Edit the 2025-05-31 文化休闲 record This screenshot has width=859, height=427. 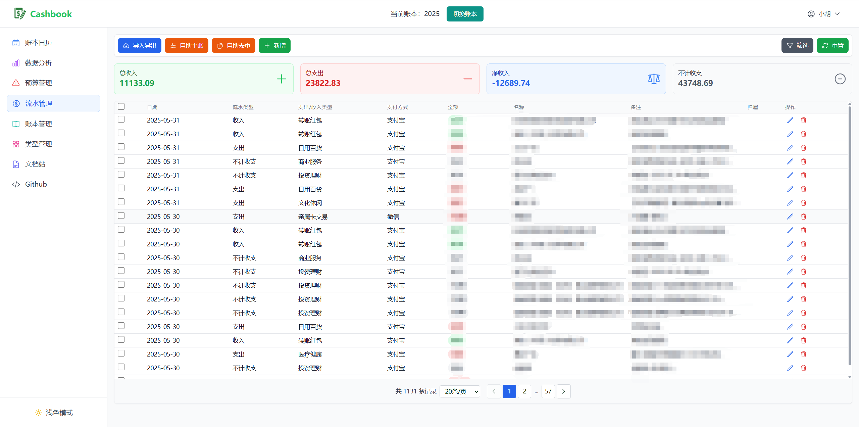coord(790,203)
